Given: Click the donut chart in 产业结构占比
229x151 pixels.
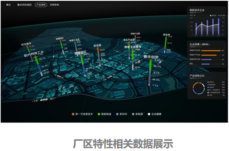Looking at the screenshot, I should click(198, 88).
